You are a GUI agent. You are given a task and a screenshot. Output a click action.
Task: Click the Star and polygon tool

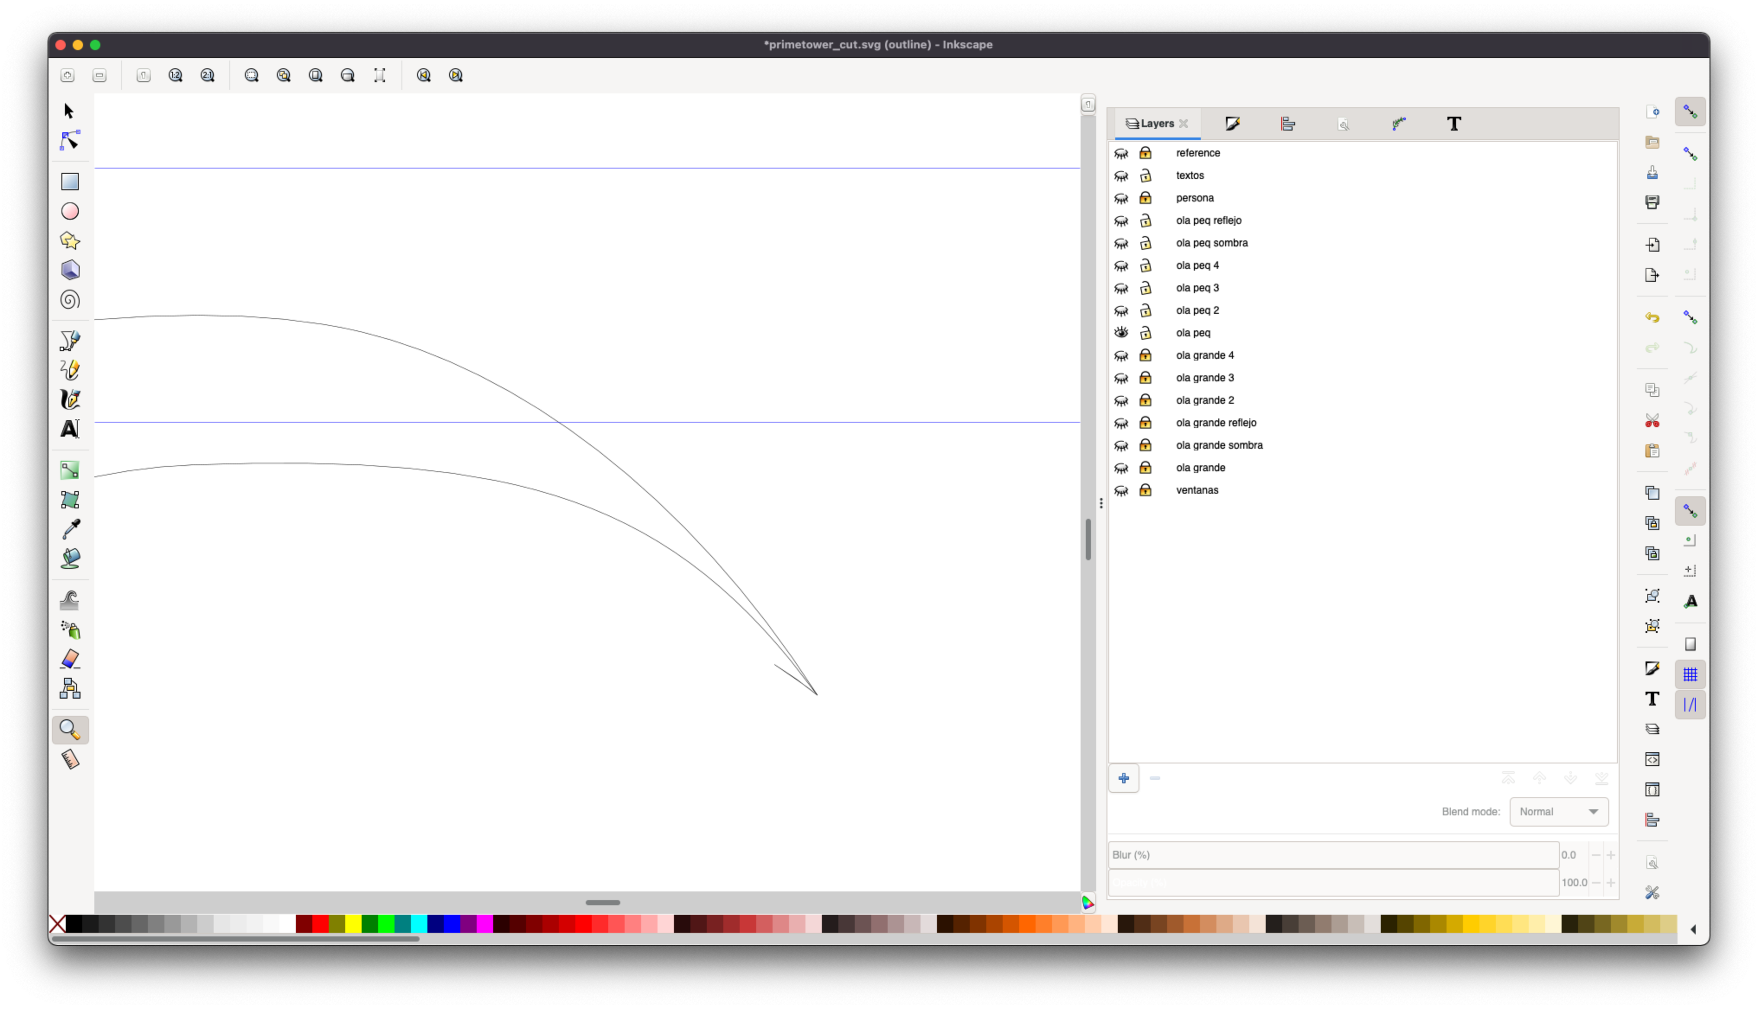(x=70, y=240)
